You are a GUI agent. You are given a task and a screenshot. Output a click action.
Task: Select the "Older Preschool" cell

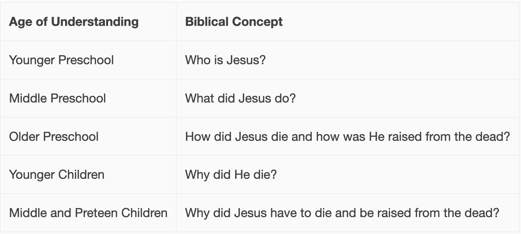(54, 137)
